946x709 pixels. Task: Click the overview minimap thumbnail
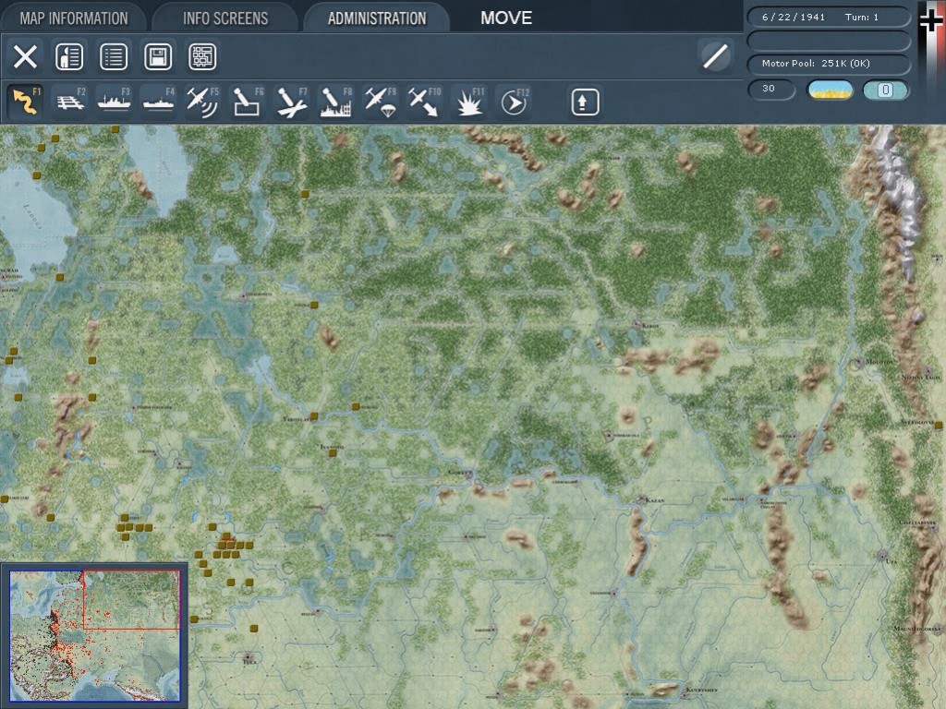(x=95, y=636)
